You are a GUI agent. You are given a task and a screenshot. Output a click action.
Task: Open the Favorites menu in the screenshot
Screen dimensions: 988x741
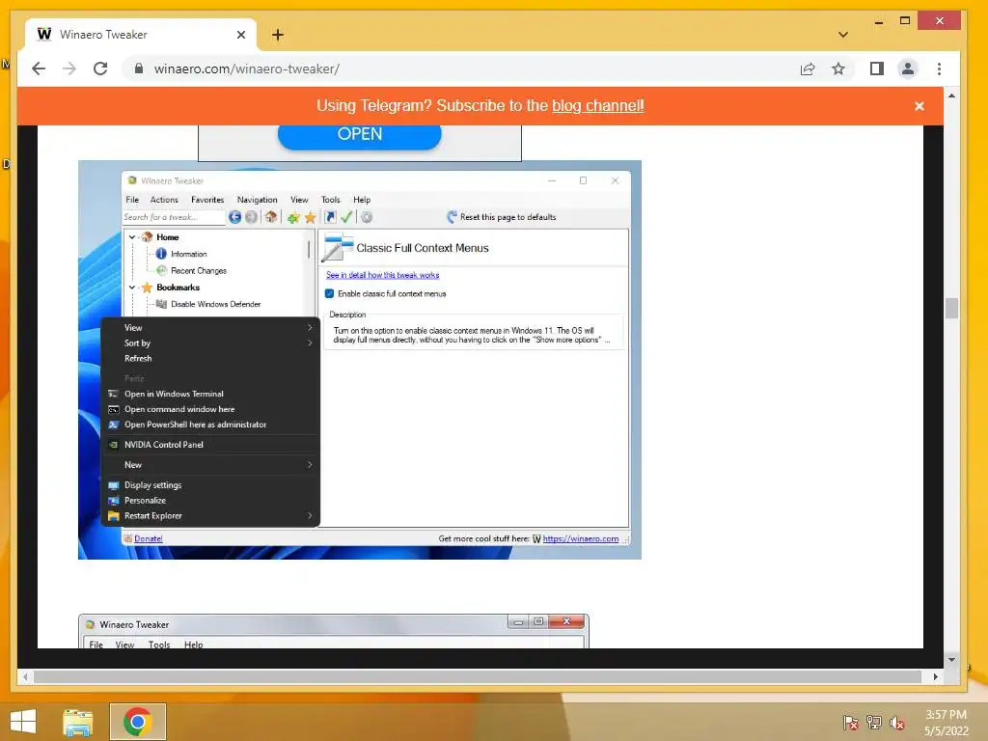207,200
